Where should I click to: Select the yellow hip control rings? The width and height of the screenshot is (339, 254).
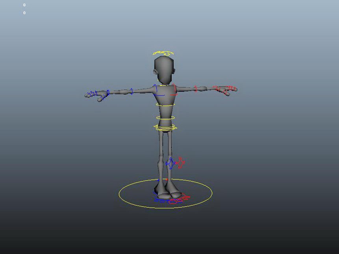[165, 128]
